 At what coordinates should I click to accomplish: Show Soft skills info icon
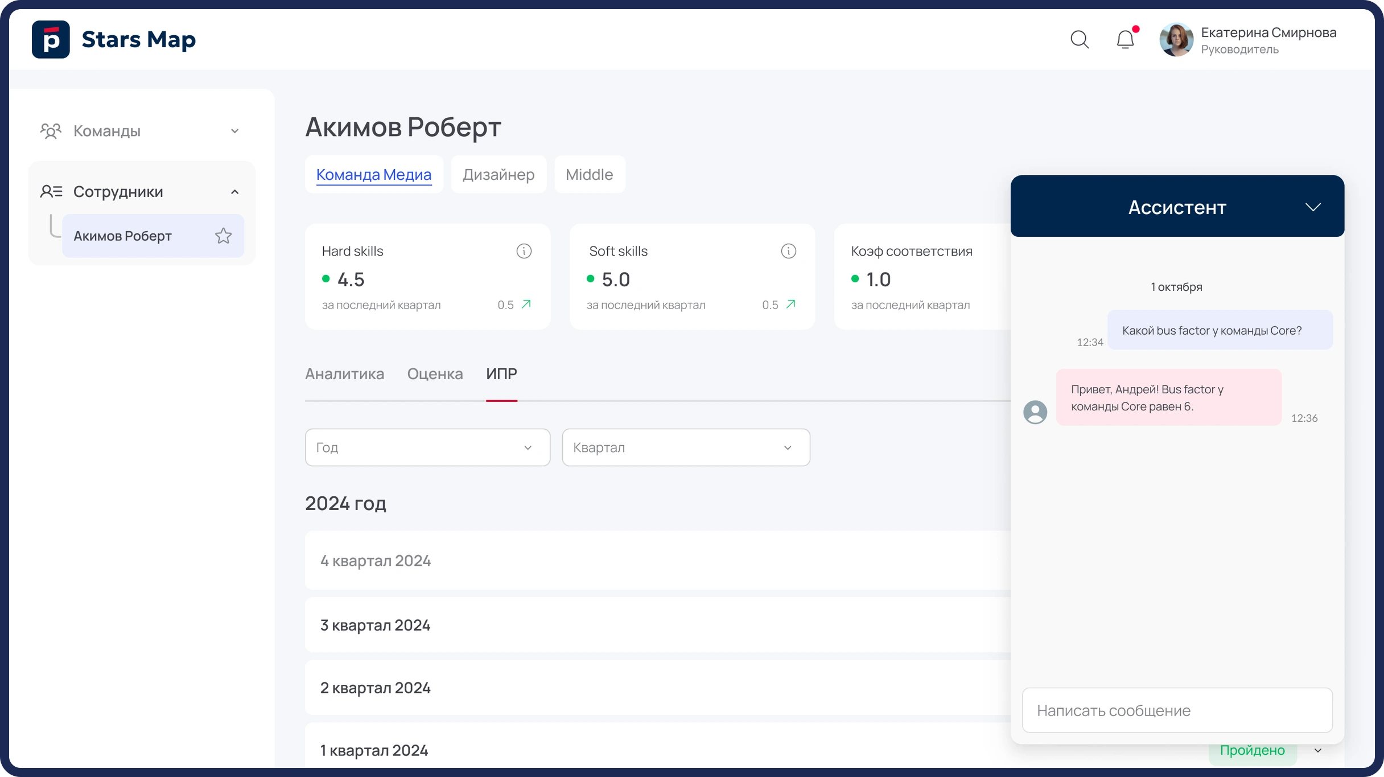[x=788, y=251]
